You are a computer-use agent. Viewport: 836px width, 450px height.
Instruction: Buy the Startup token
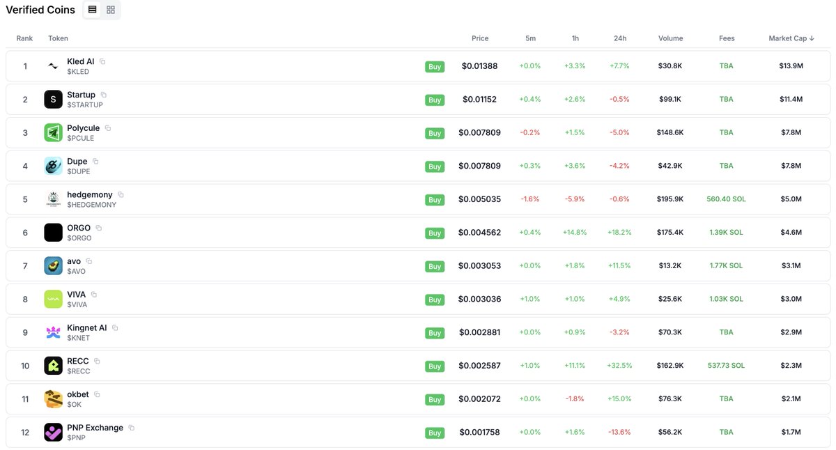point(435,100)
